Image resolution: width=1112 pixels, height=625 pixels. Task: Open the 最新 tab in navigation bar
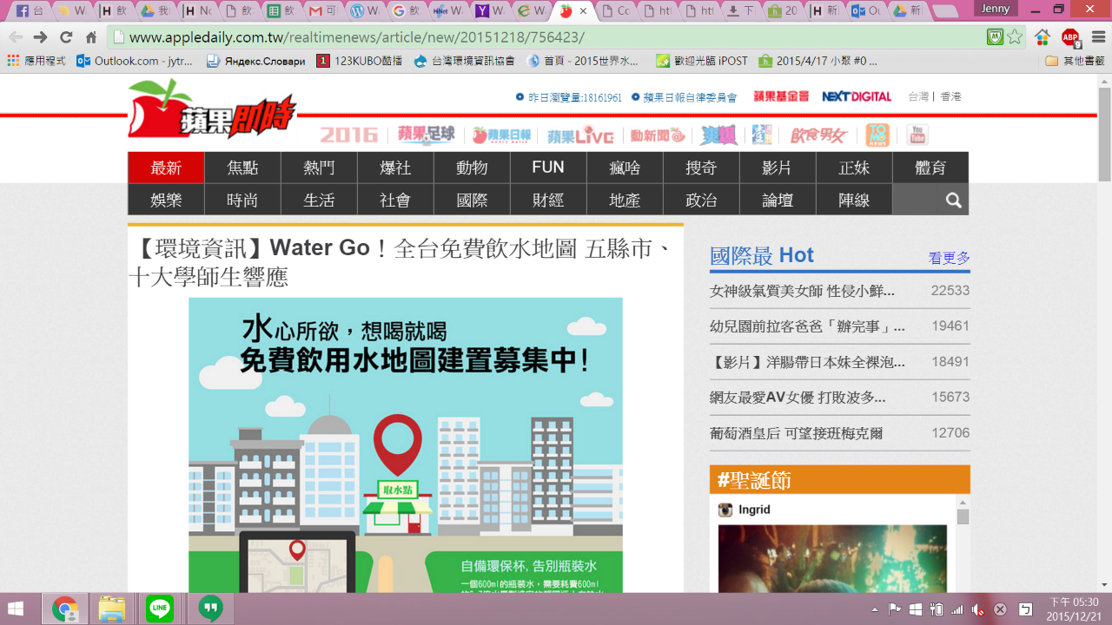click(166, 168)
